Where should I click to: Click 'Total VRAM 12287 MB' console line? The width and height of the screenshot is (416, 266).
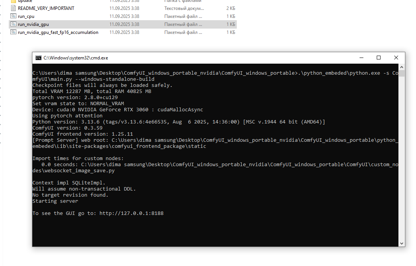point(92,91)
